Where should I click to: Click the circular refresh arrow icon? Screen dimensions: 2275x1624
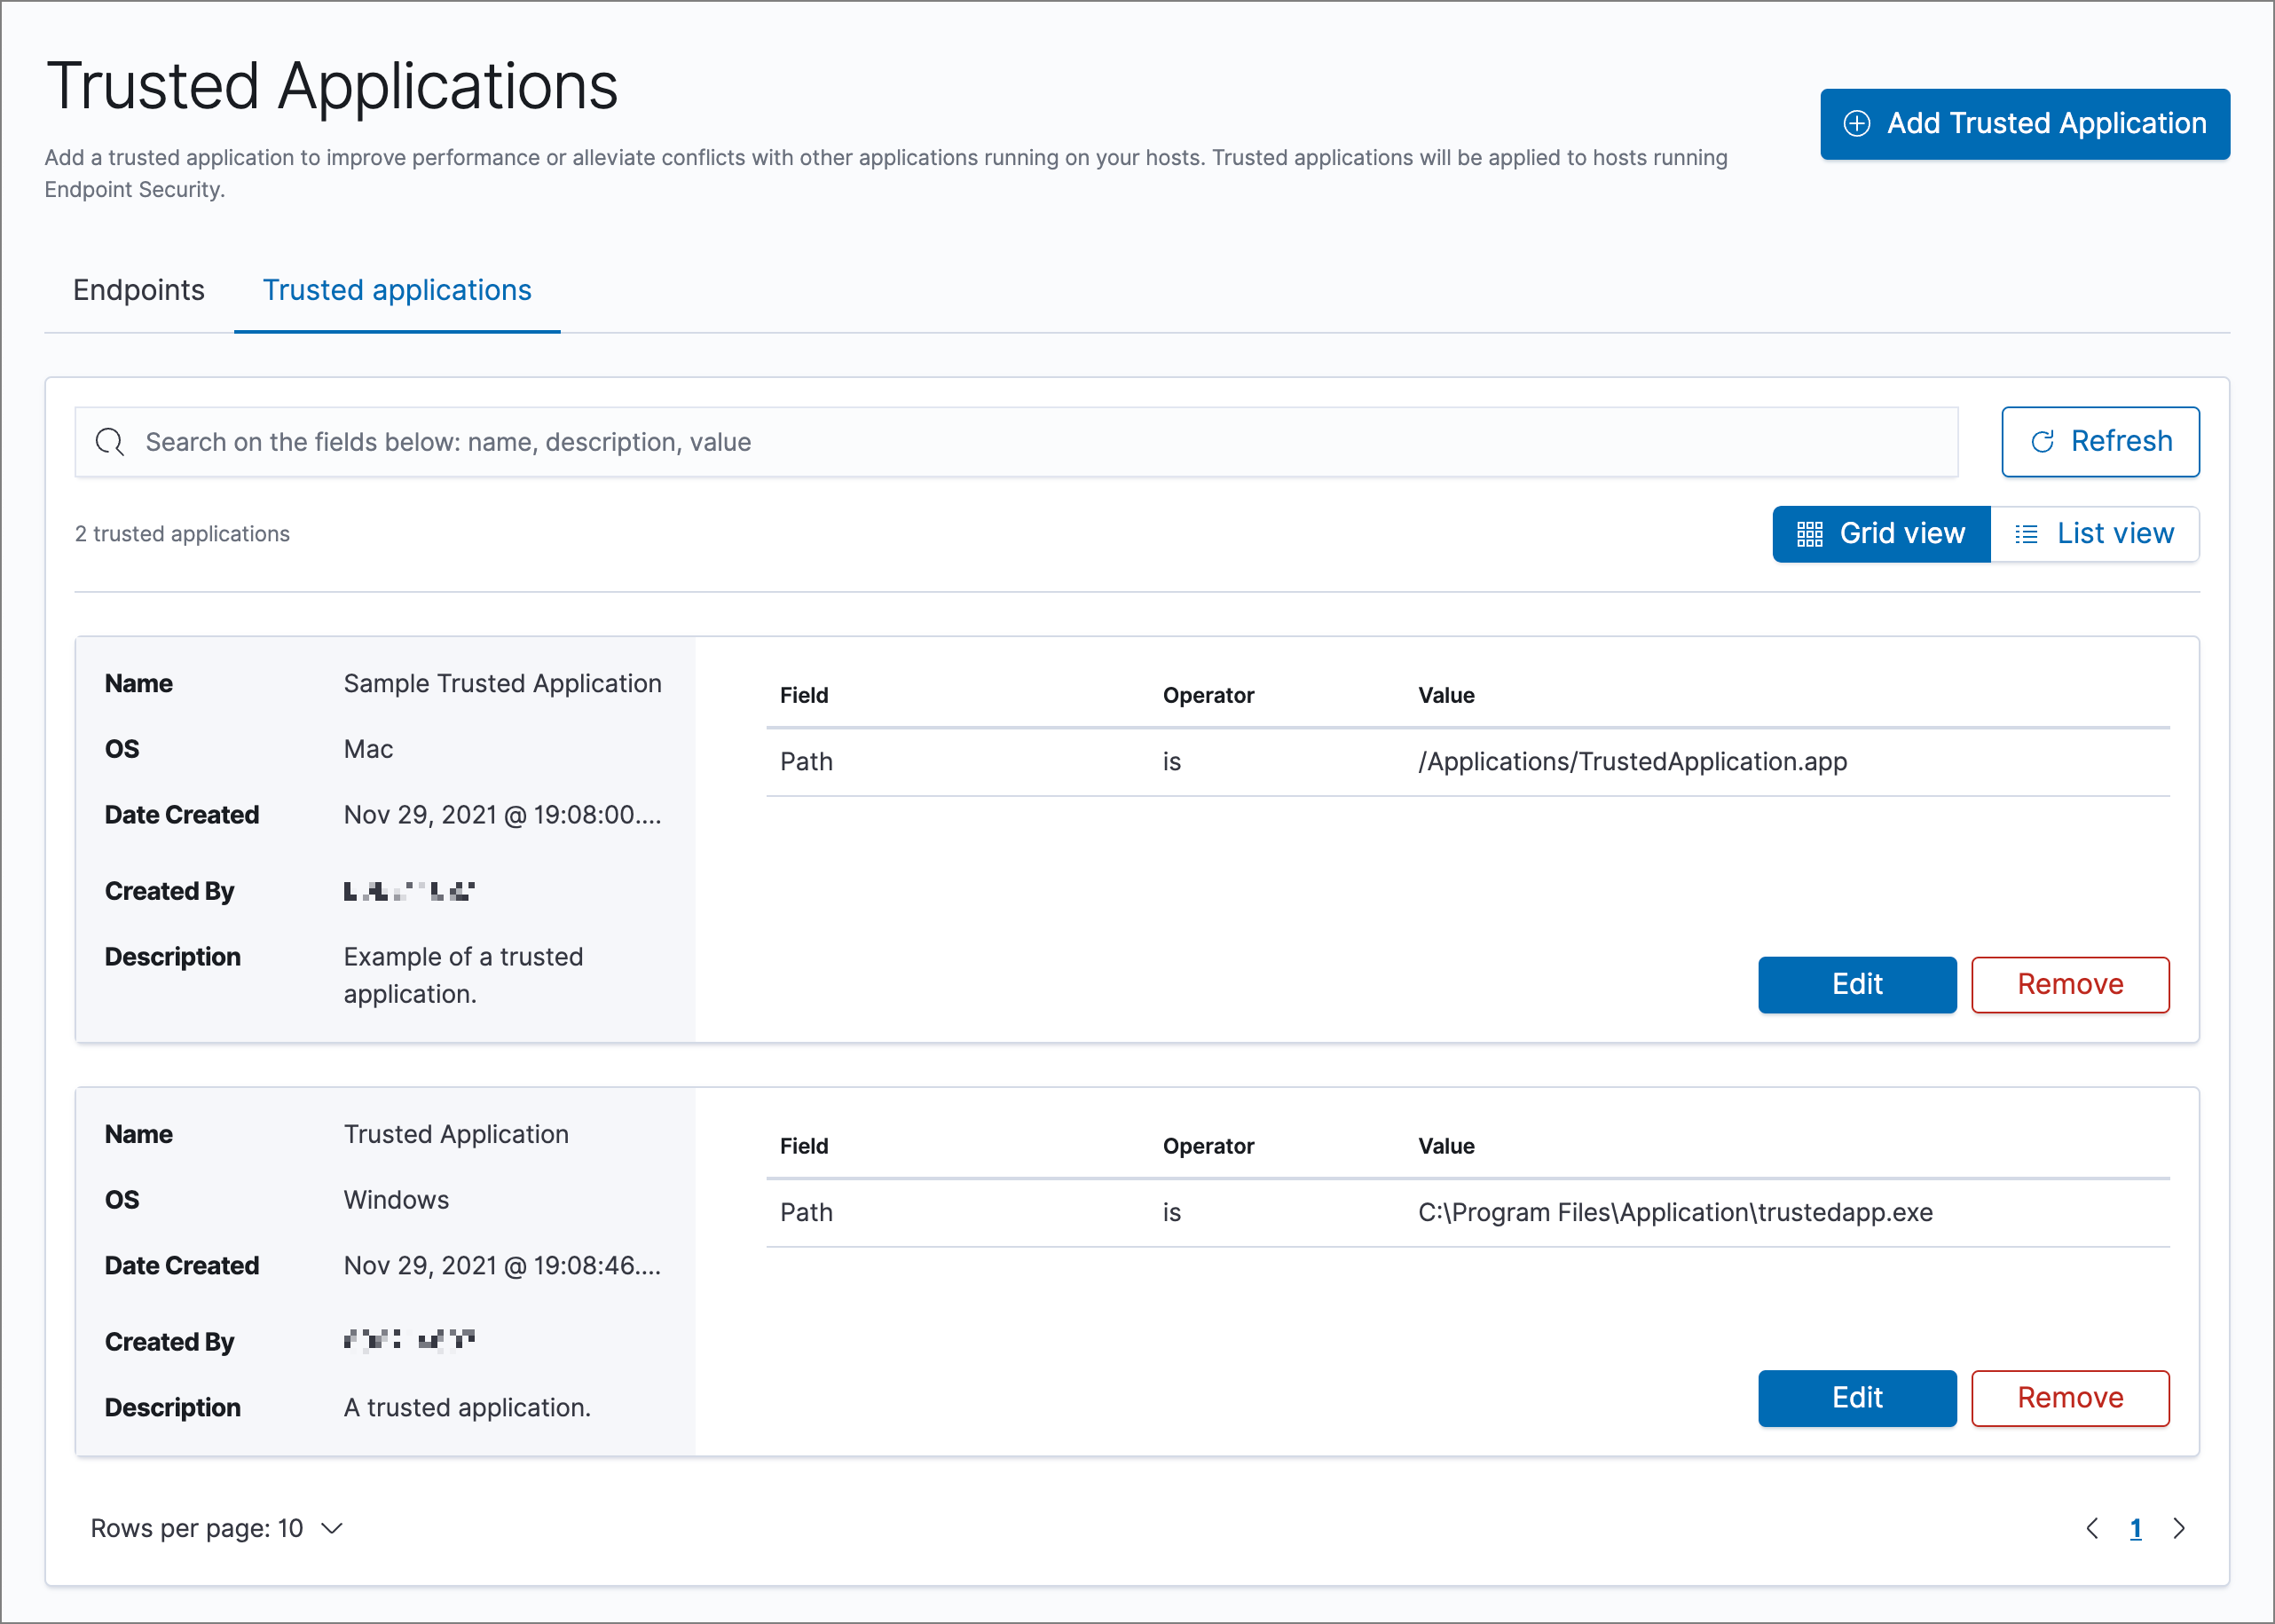(2043, 442)
